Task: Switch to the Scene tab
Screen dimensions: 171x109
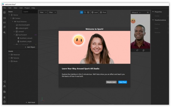Action: (10, 12)
